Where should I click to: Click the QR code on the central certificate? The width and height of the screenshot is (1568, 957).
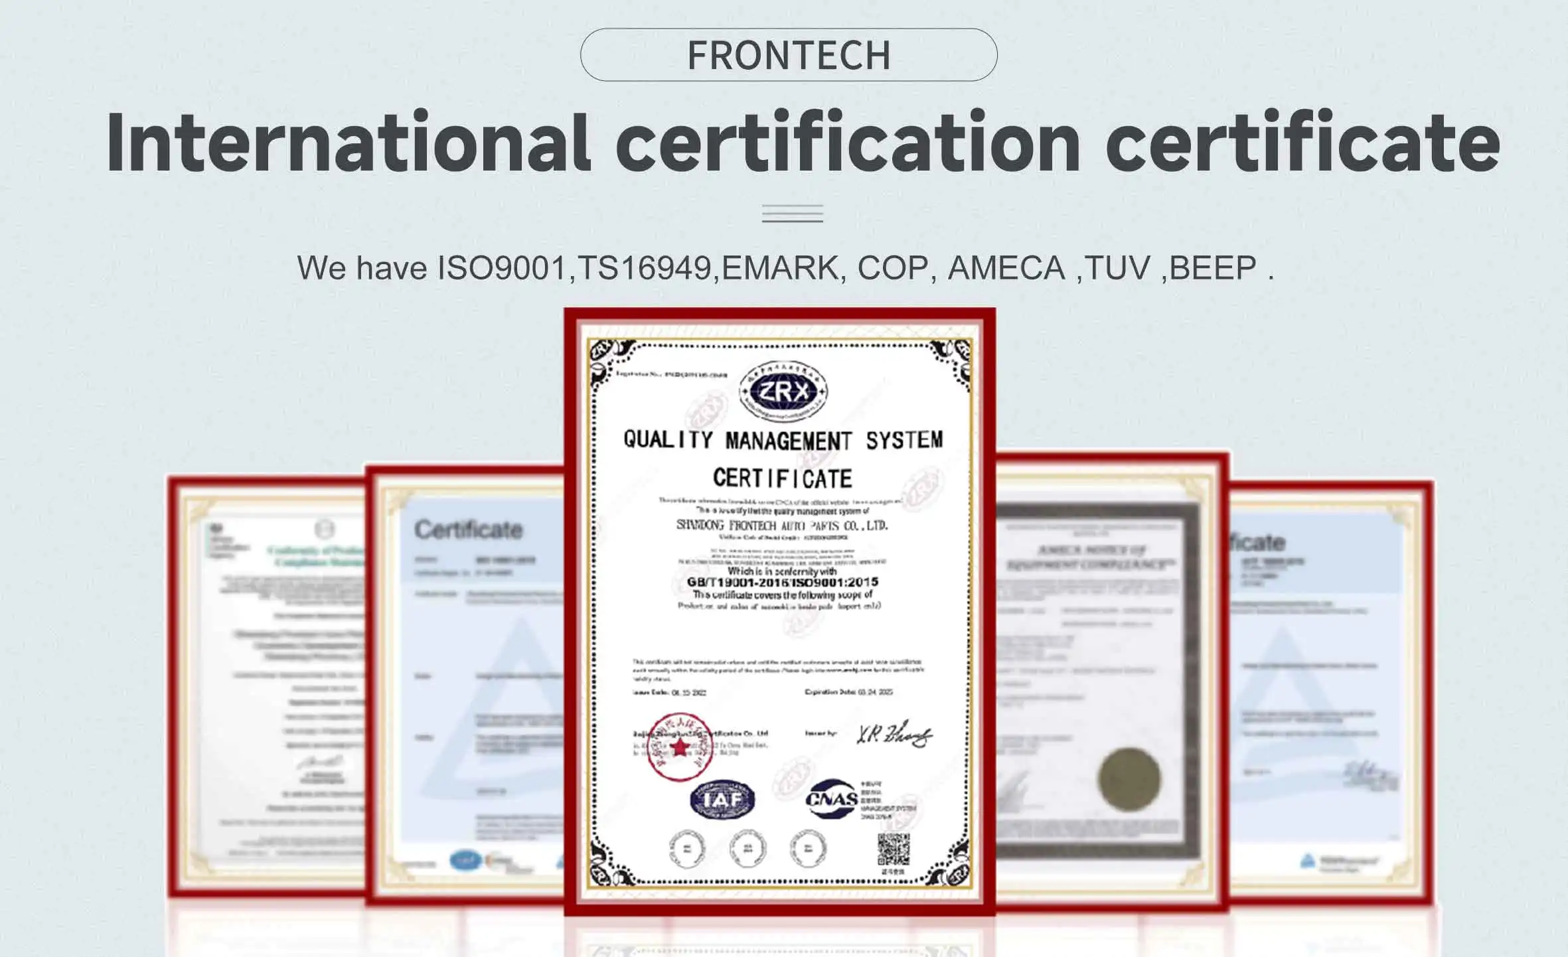(x=894, y=850)
